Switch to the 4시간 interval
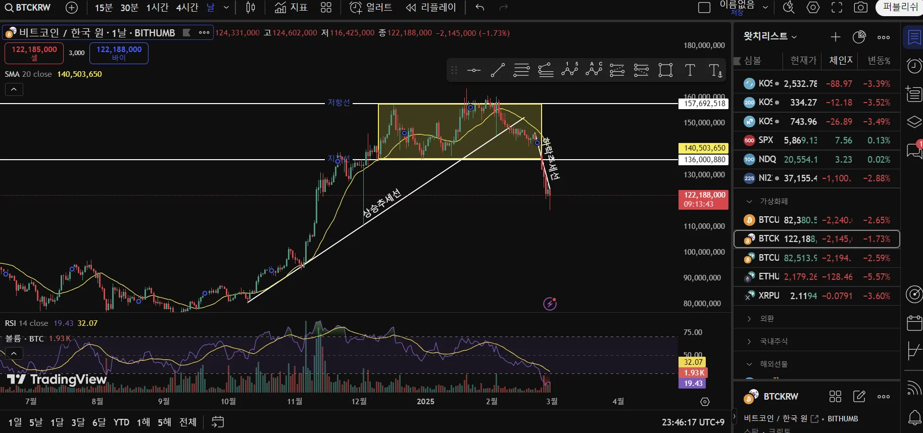 pos(187,8)
